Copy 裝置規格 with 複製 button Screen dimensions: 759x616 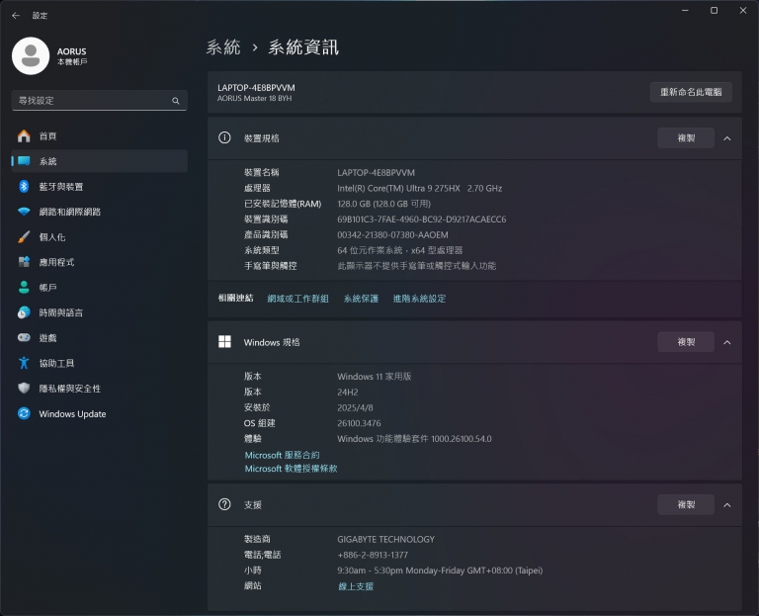click(686, 138)
